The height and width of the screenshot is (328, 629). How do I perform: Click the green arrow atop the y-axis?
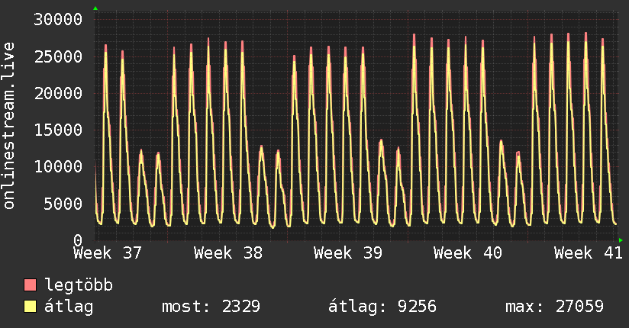[95, 8]
